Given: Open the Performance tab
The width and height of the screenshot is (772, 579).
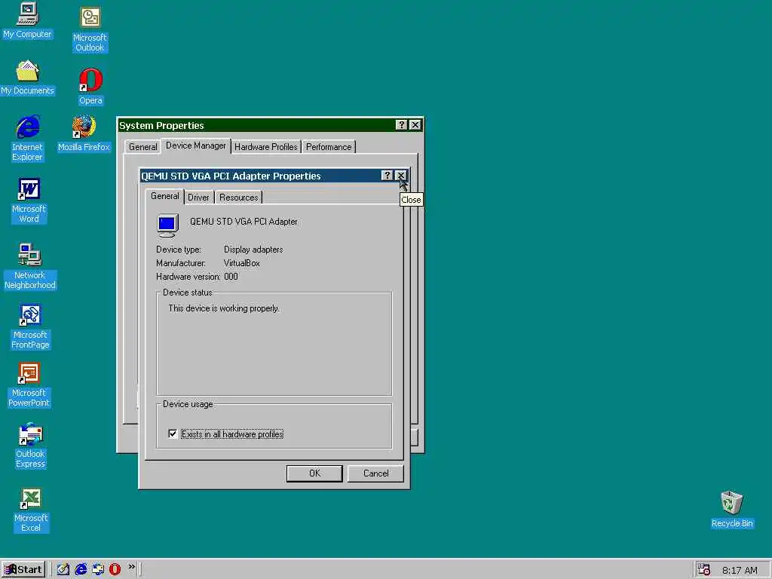Looking at the screenshot, I should 329,147.
